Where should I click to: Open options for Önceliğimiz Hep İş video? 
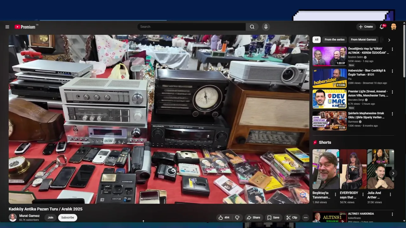(392, 49)
